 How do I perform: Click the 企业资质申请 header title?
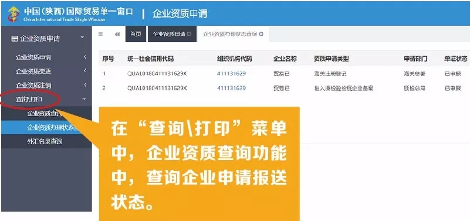tap(180, 13)
